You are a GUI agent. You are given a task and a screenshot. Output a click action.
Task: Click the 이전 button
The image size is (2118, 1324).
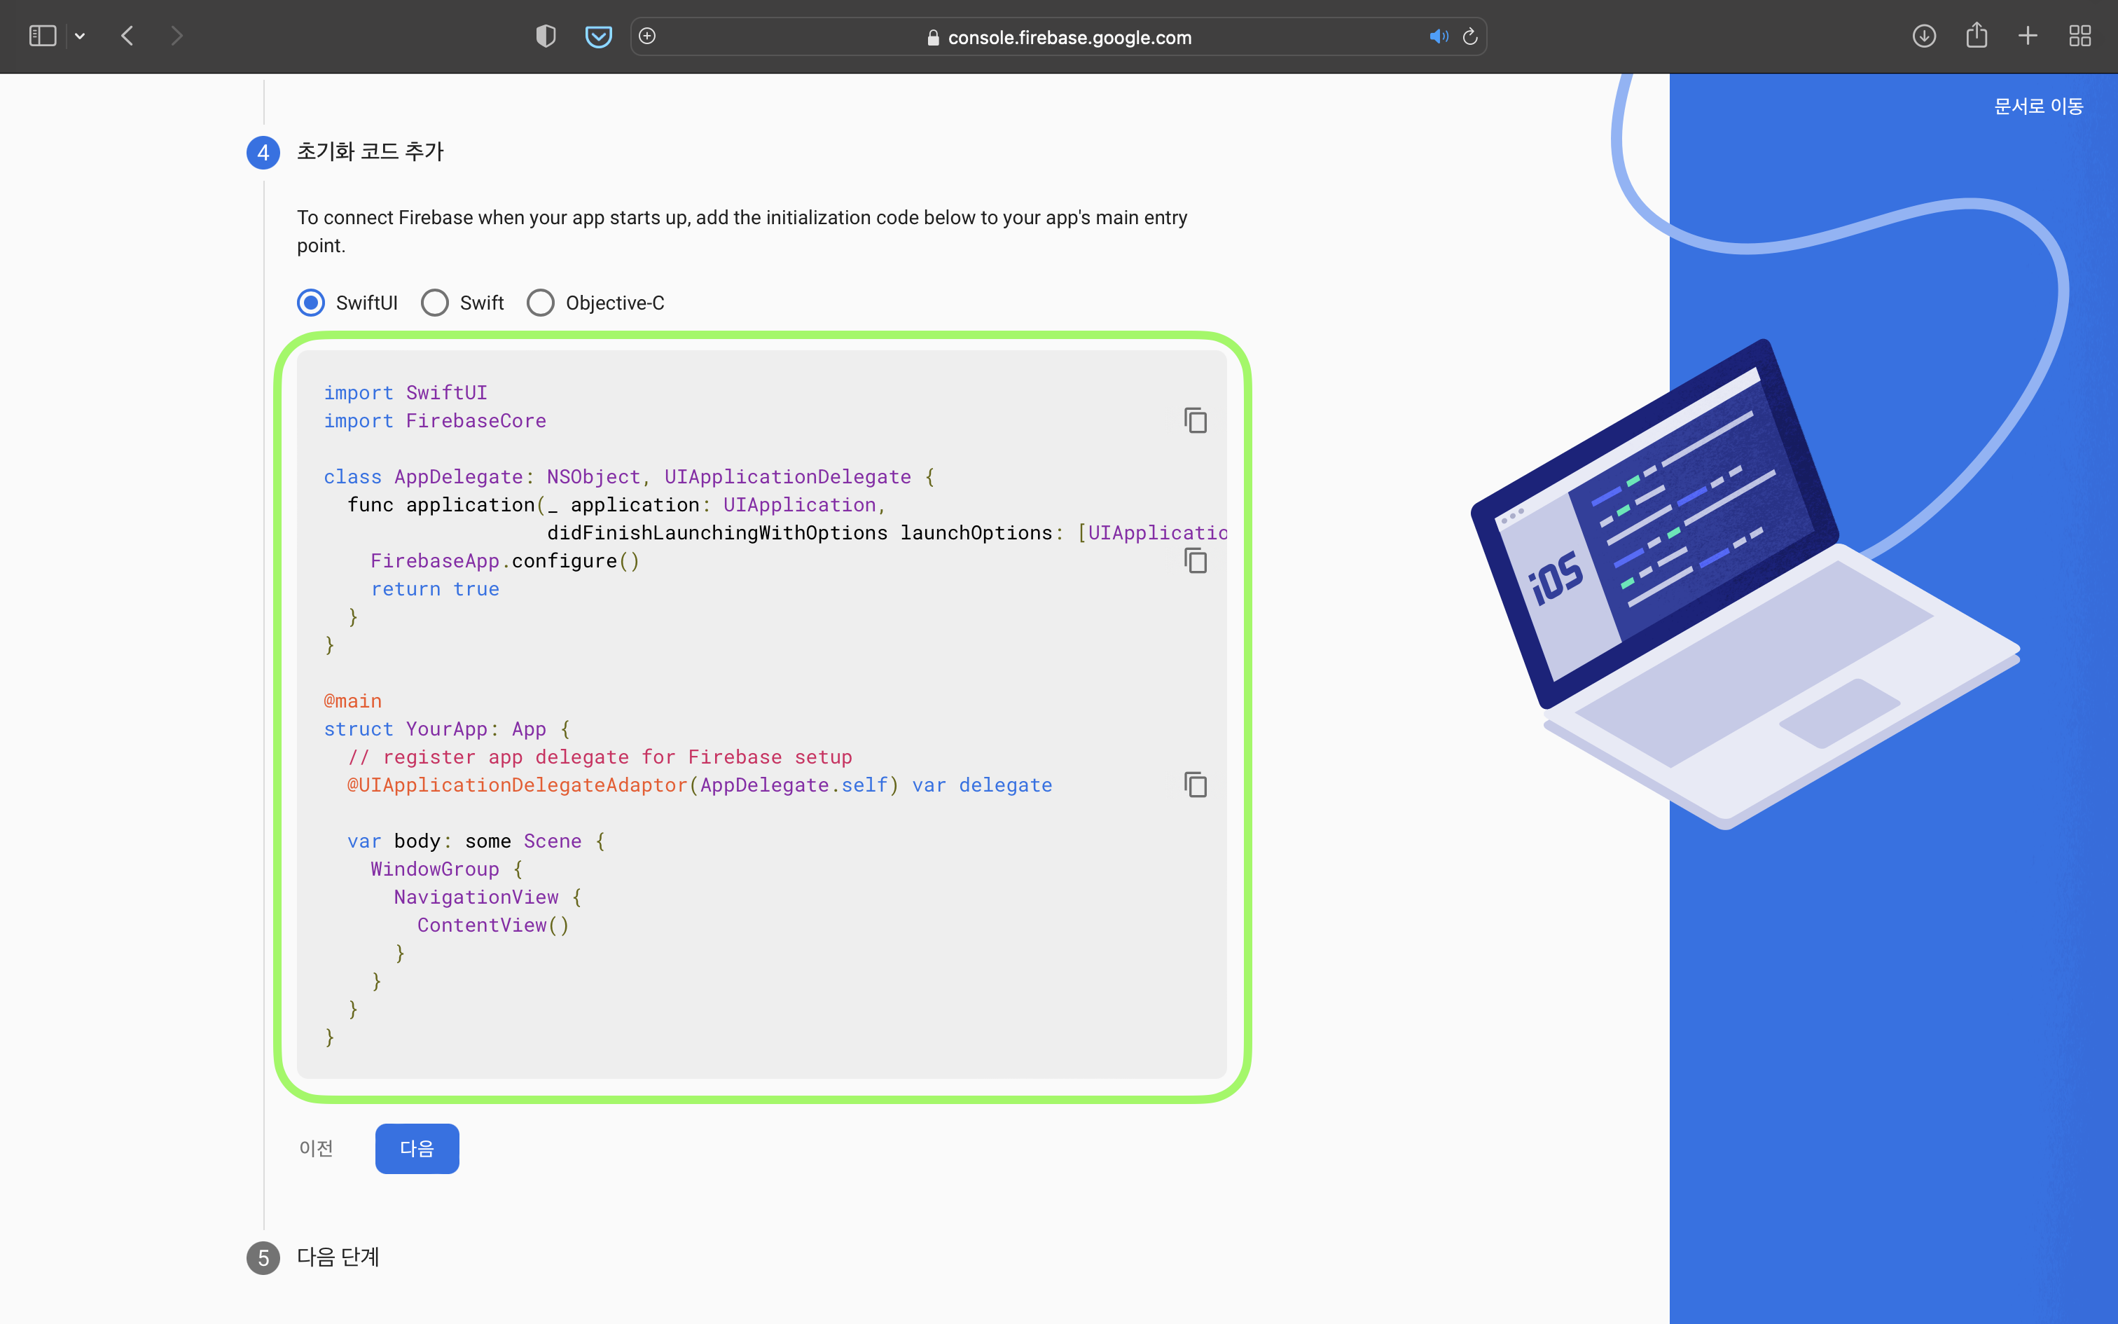316,1148
